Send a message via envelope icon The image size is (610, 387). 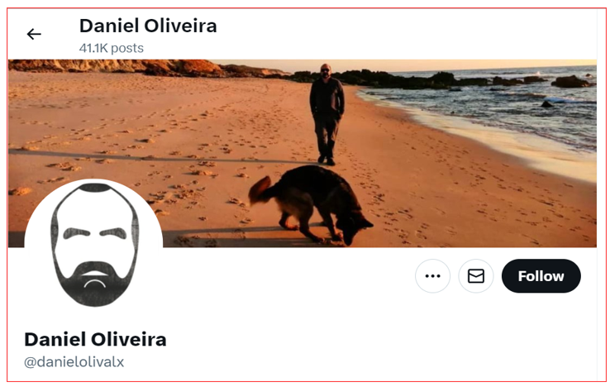(476, 276)
